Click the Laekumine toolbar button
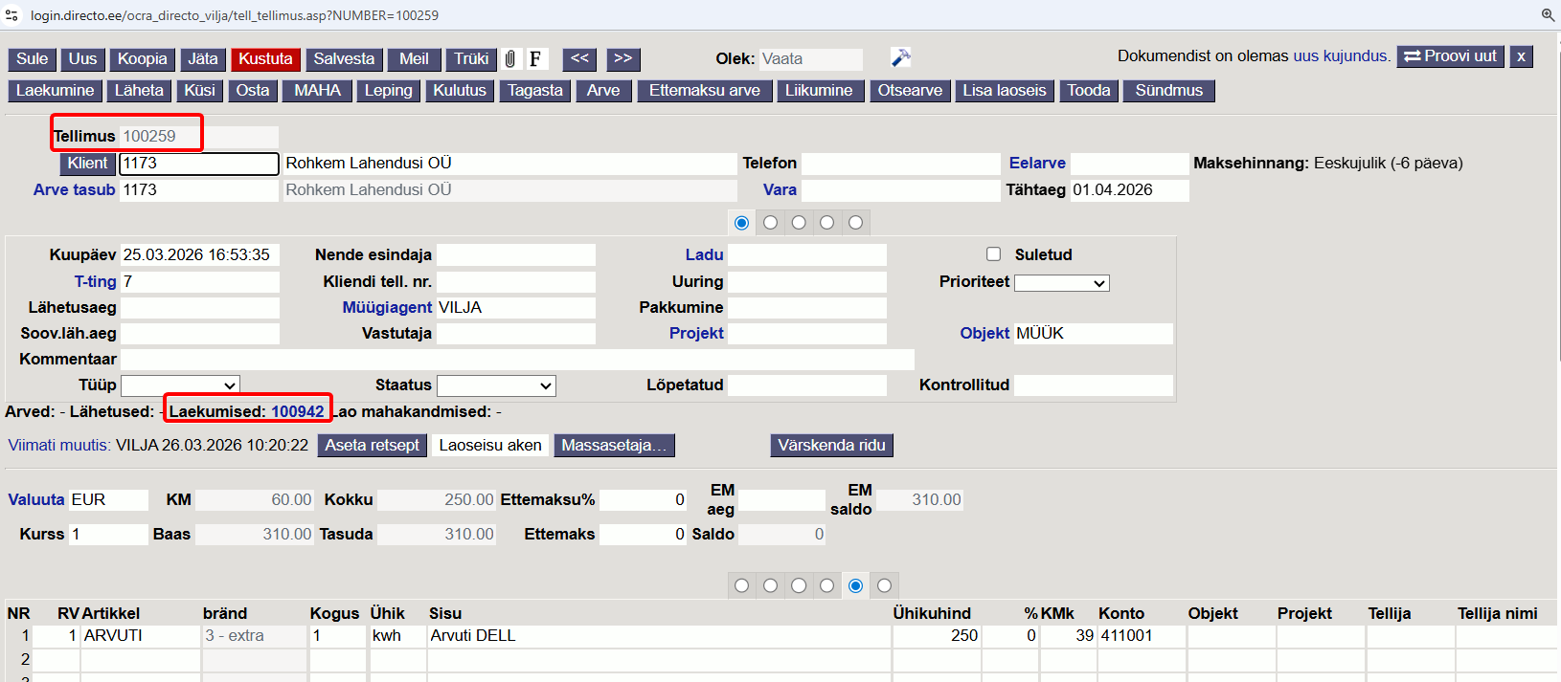Screen dimensions: 1561x682 (56, 91)
